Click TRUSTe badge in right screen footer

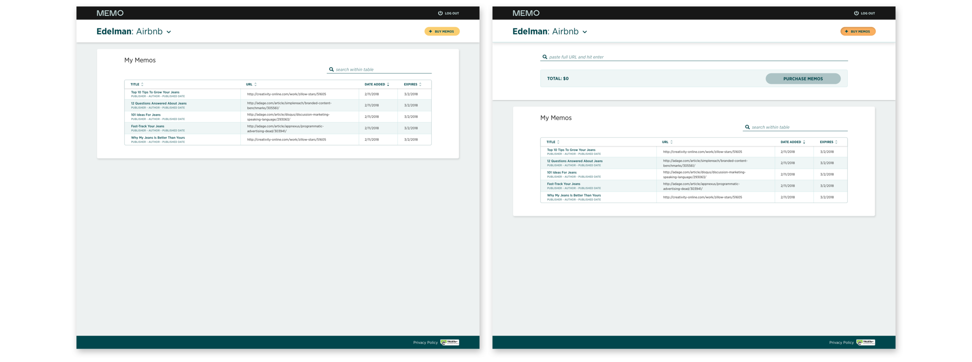[866, 342]
